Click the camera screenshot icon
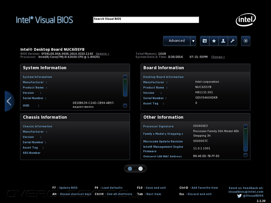Image resolution: width=271 pixels, height=203 pixels. pyautogui.click(x=205, y=41)
